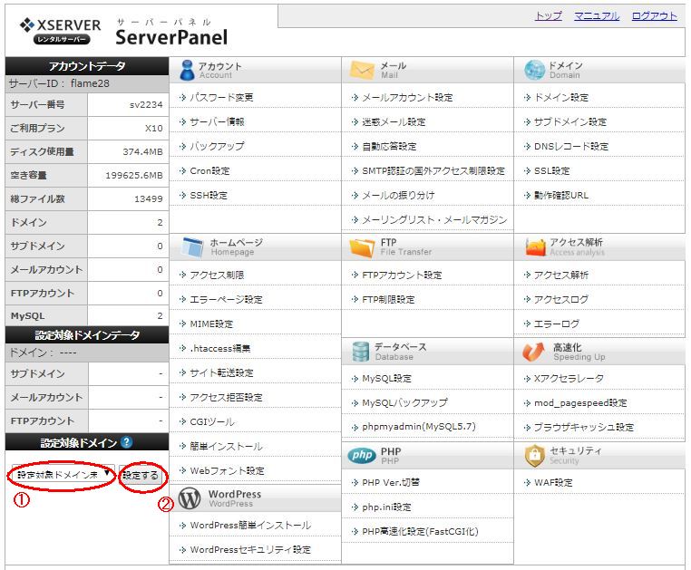This screenshot has height=570, width=691.
Task: Open サイト転送設定
Action: [221, 372]
